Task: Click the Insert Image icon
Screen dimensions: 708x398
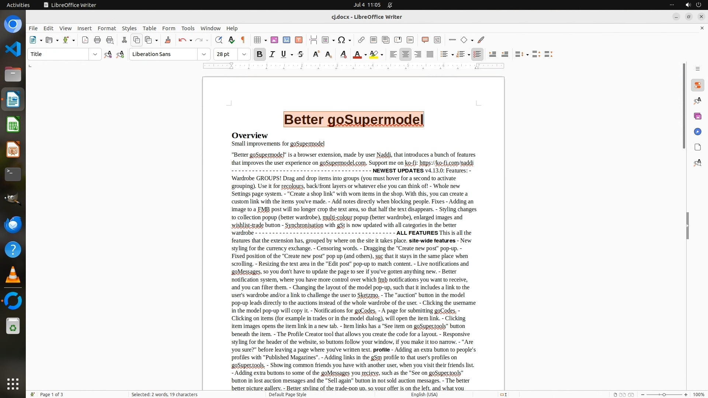Action: [x=274, y=40]
